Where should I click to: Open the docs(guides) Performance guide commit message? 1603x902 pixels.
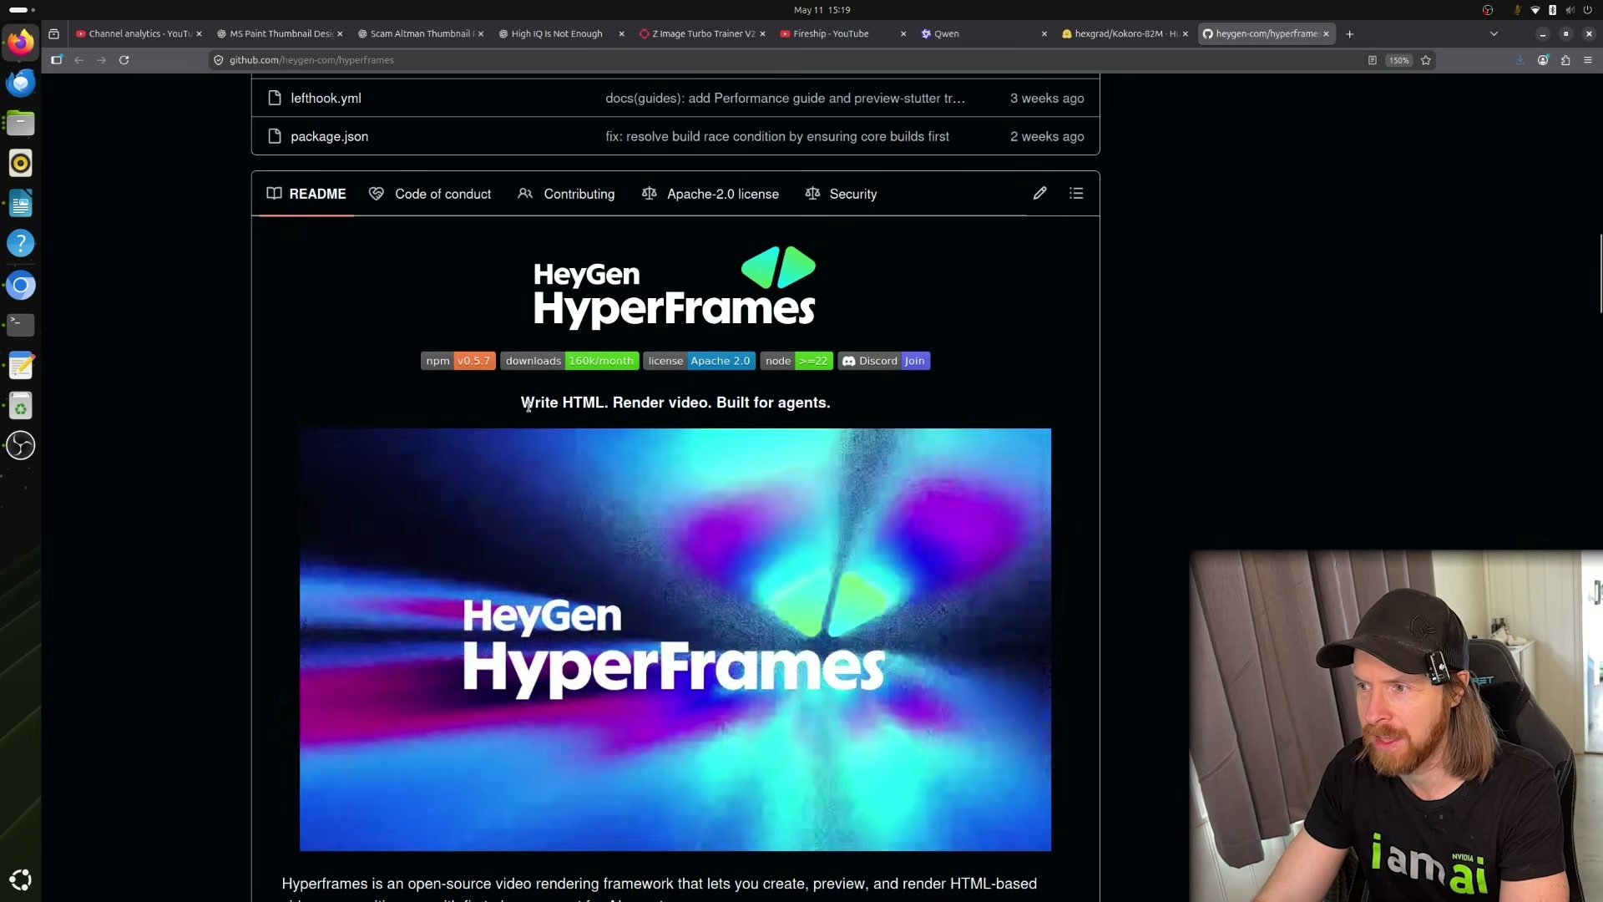tap(785, 98)
